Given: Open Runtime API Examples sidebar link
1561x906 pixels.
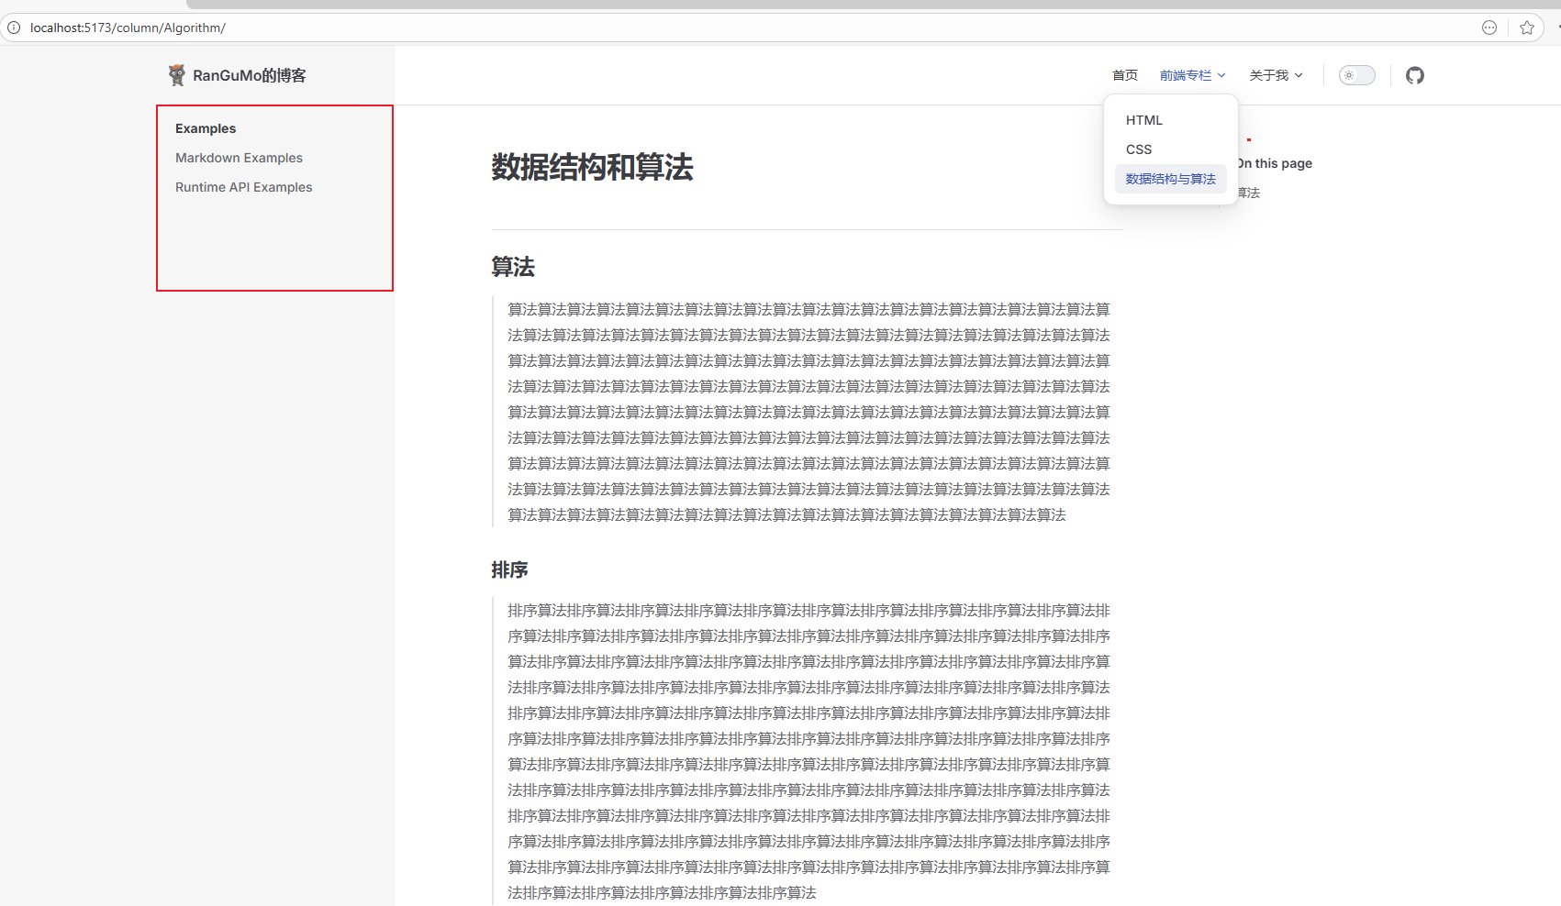Looking at the screenshot, I should click(x=243, y=187).
